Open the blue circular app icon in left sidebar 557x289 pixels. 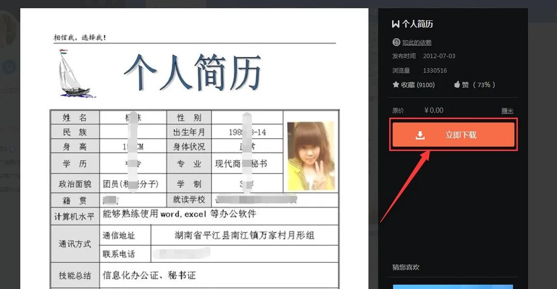9,67
